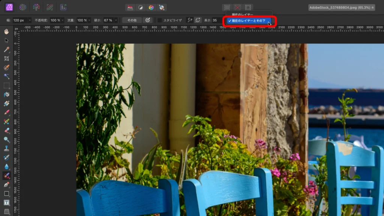This screenshot has height=216, width=384.
Task: Choose the Crop tool
Action: point(6,58)
